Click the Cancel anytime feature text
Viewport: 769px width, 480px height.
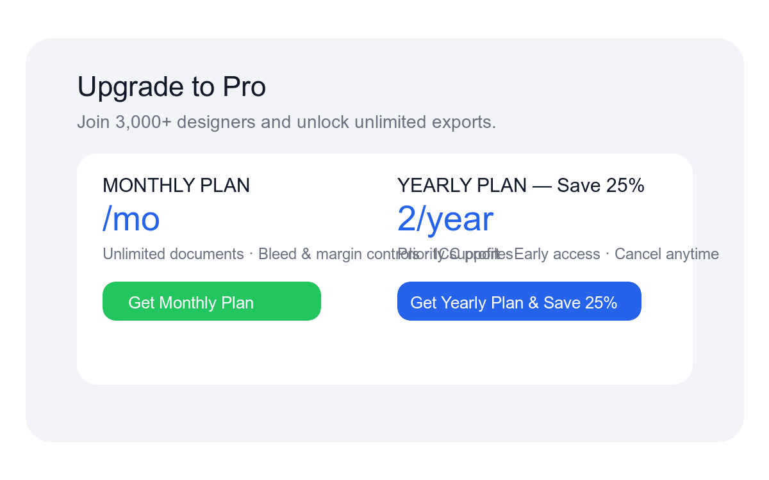coord(666,254)
